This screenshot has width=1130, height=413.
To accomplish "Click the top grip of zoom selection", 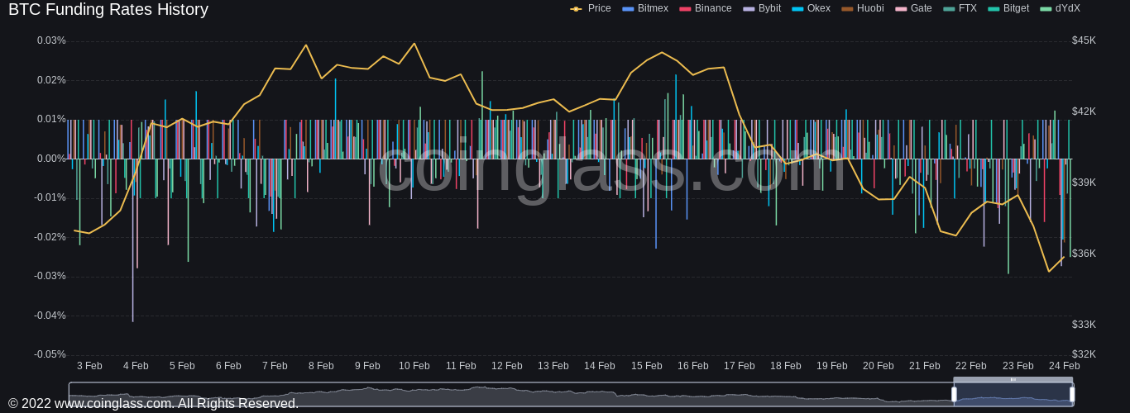I will point(1013,380).
